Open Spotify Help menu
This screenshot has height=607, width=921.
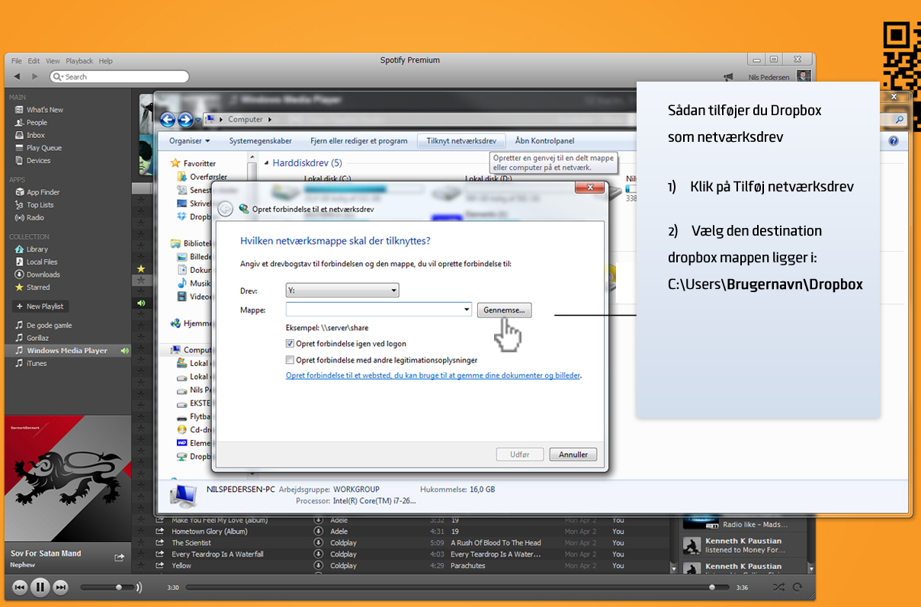[106, 61]
